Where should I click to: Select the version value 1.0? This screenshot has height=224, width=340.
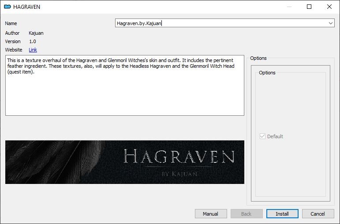coord(33,41)
